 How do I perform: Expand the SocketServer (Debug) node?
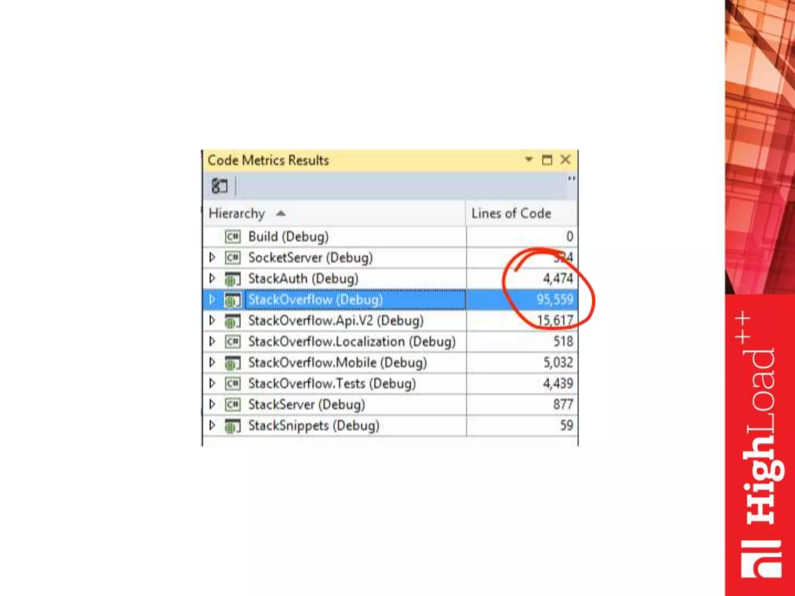click(x=212, y=257)
